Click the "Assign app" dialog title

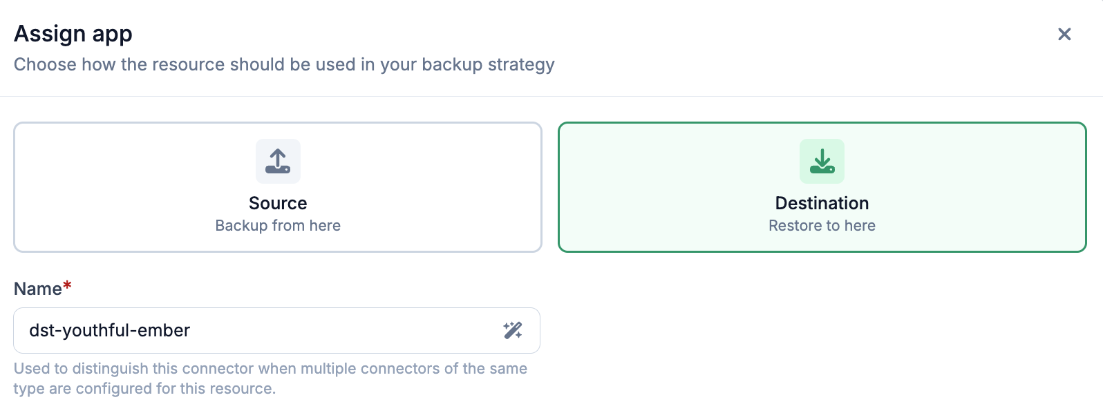tap(73, 34)
